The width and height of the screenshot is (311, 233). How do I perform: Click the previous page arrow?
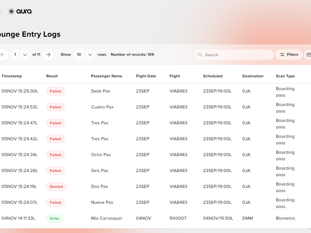[x=2, y=55]
